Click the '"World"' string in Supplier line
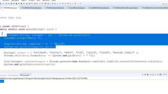Screen dimensions: 168x94 coord(59,44)
